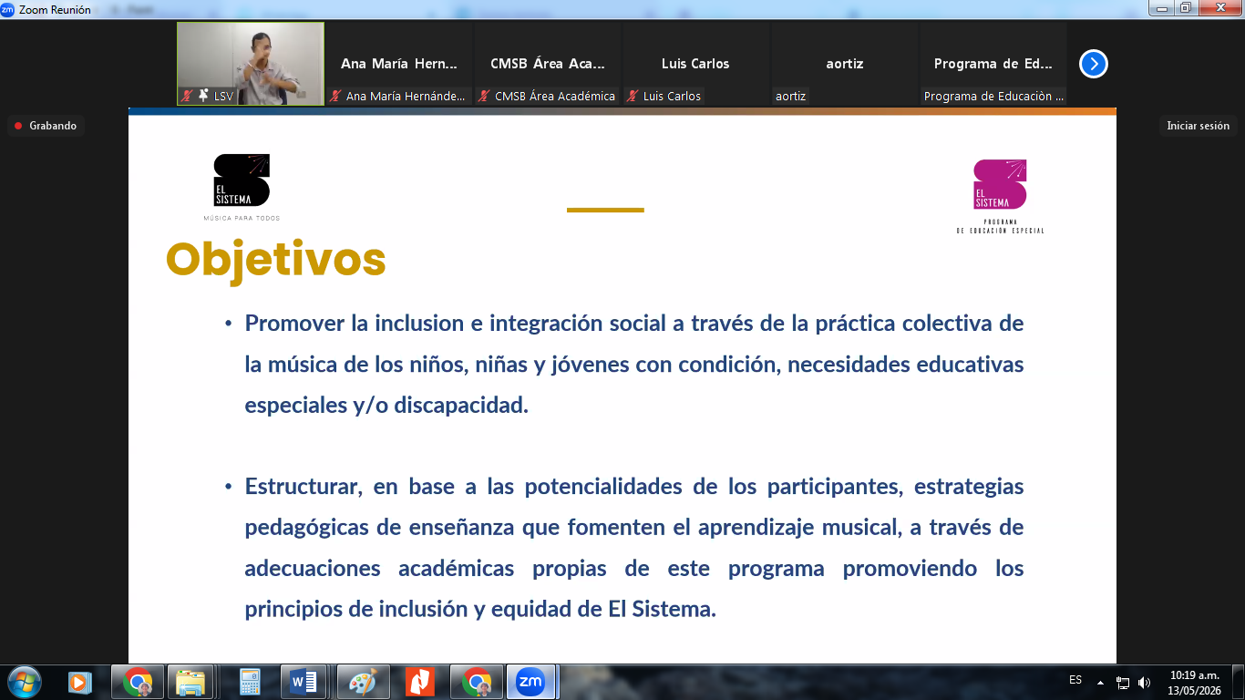Open the second Chrome taskbar icon
Viewport: 1245px width, 700px height.
[477, 682]
